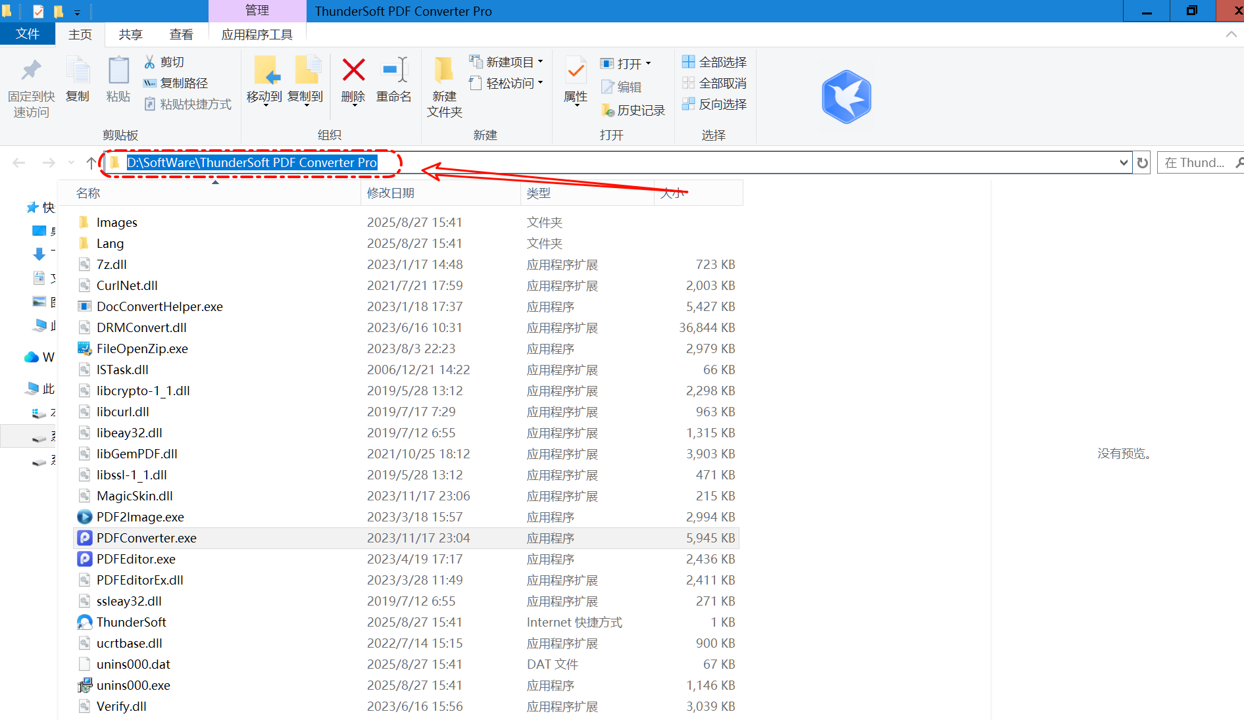Click the refresh button beside address bar

pyautogui.click(x=1143, y=162)
